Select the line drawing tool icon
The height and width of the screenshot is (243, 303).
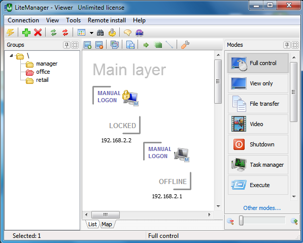170,45
